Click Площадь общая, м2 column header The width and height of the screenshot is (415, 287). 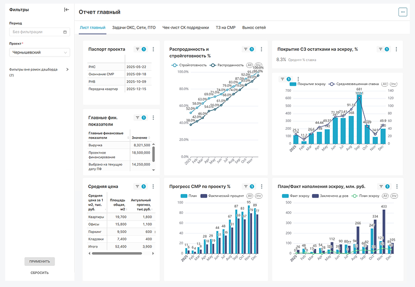[117, 204]
